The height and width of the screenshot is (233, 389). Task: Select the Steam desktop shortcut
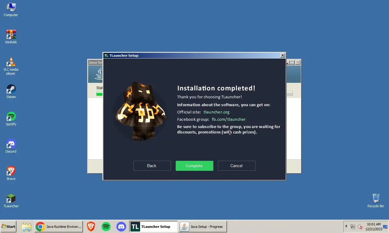pos(11,91)
